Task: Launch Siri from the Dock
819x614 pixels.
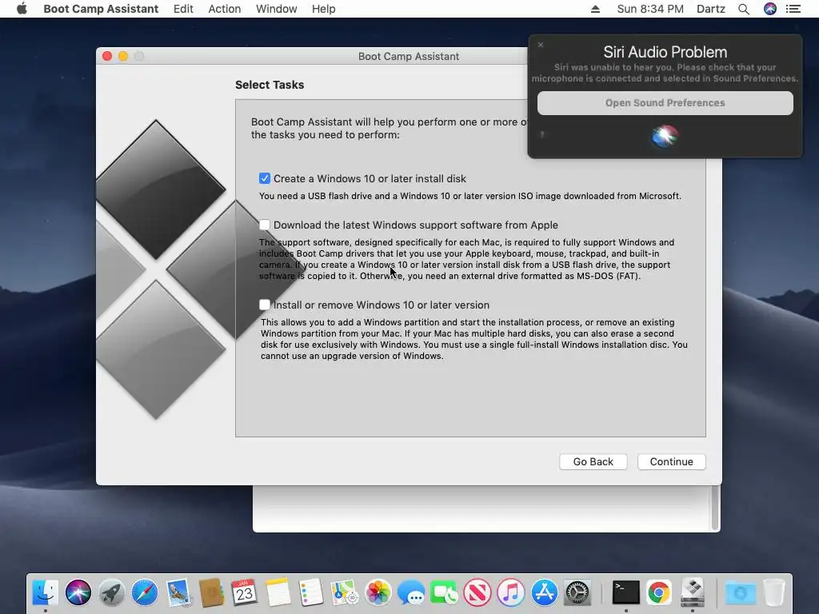Action: [x=78, y=592]
